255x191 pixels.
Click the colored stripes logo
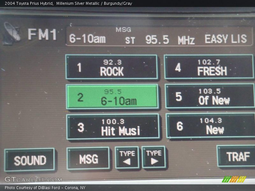click(x=234, y=179)
